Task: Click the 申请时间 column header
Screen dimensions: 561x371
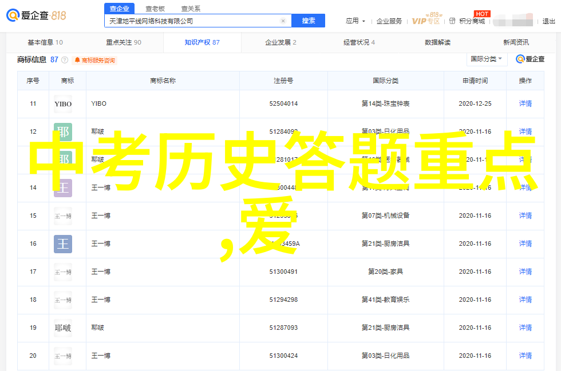Action: pos(475,81)
